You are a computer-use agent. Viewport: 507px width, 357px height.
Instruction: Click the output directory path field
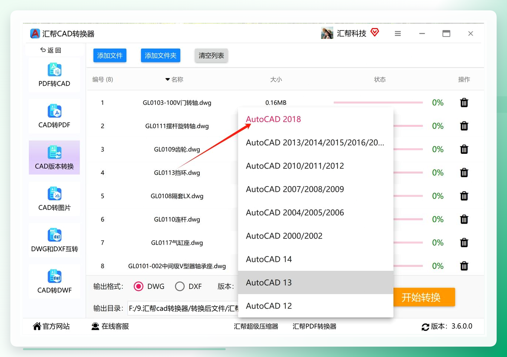[183, 308]
